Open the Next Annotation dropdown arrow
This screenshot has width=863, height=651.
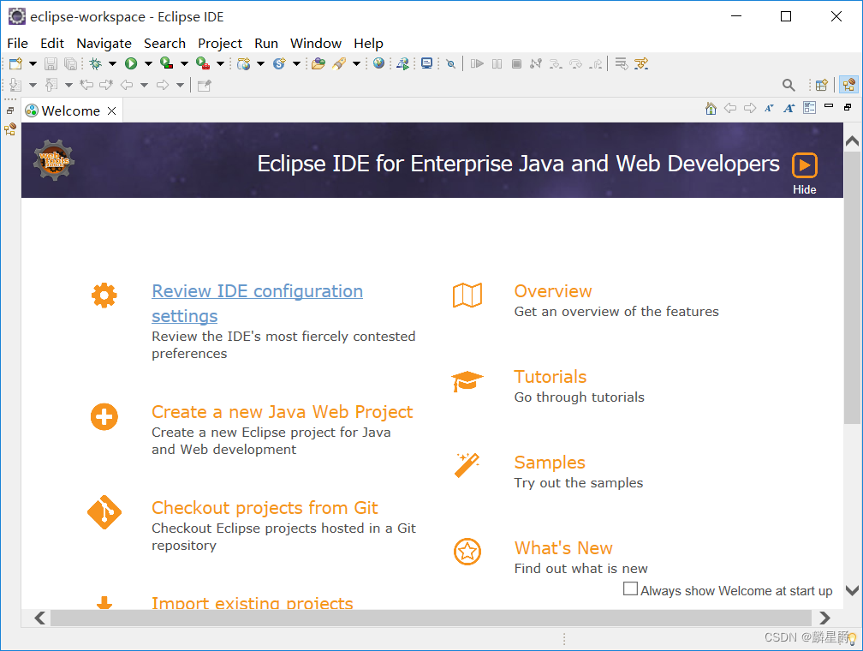tap(33, 85)
